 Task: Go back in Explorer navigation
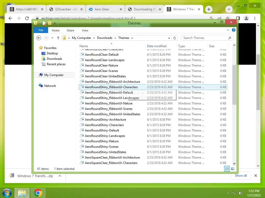click(x=39, y=38)
